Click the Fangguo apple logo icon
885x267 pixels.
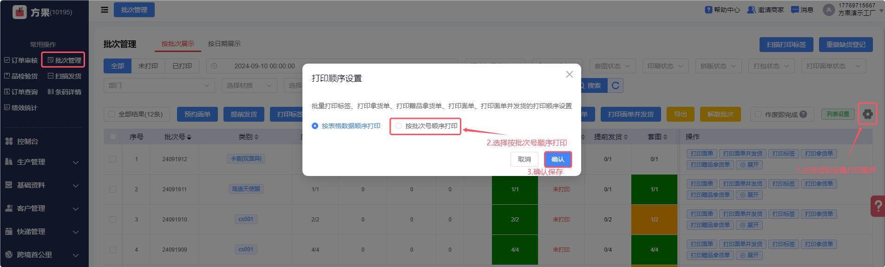pyautogui.click(x=20, y=12)
